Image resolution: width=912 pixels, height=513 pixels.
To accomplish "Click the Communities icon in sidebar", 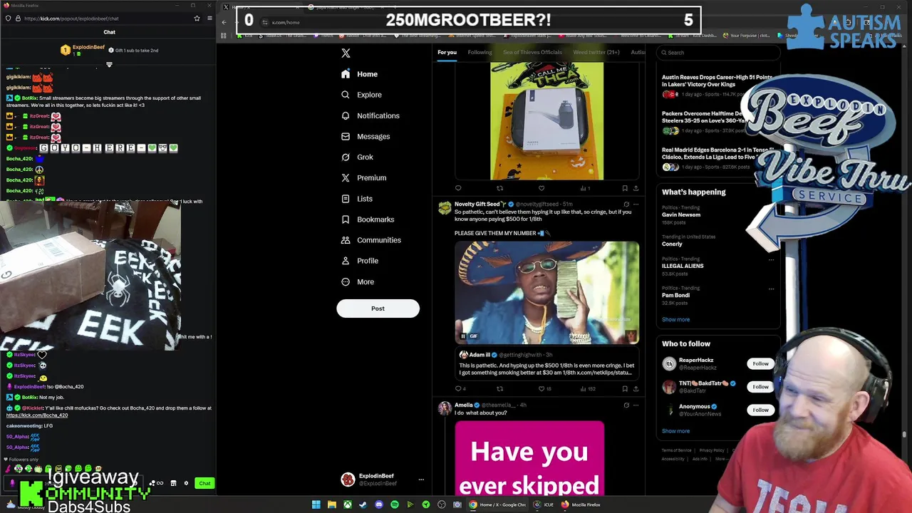I will click(x=346, y=240).
